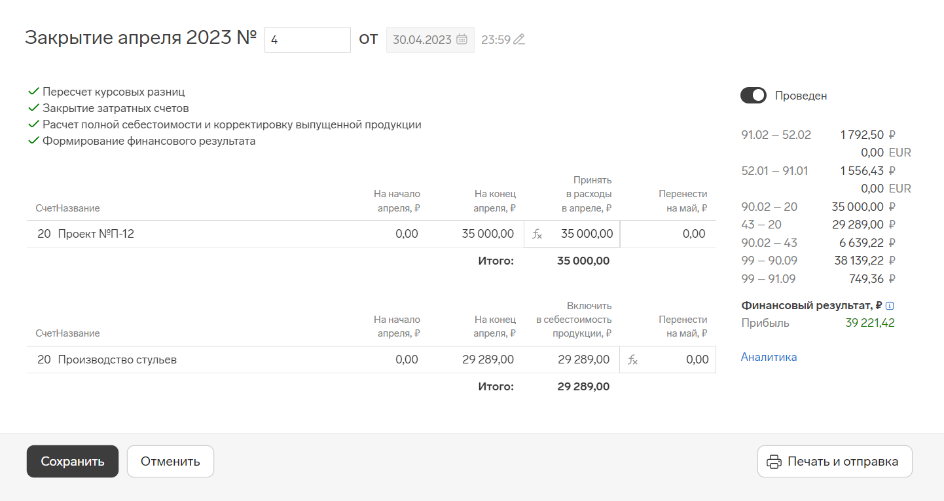Click the calendar icon in date field

(462, 39)
